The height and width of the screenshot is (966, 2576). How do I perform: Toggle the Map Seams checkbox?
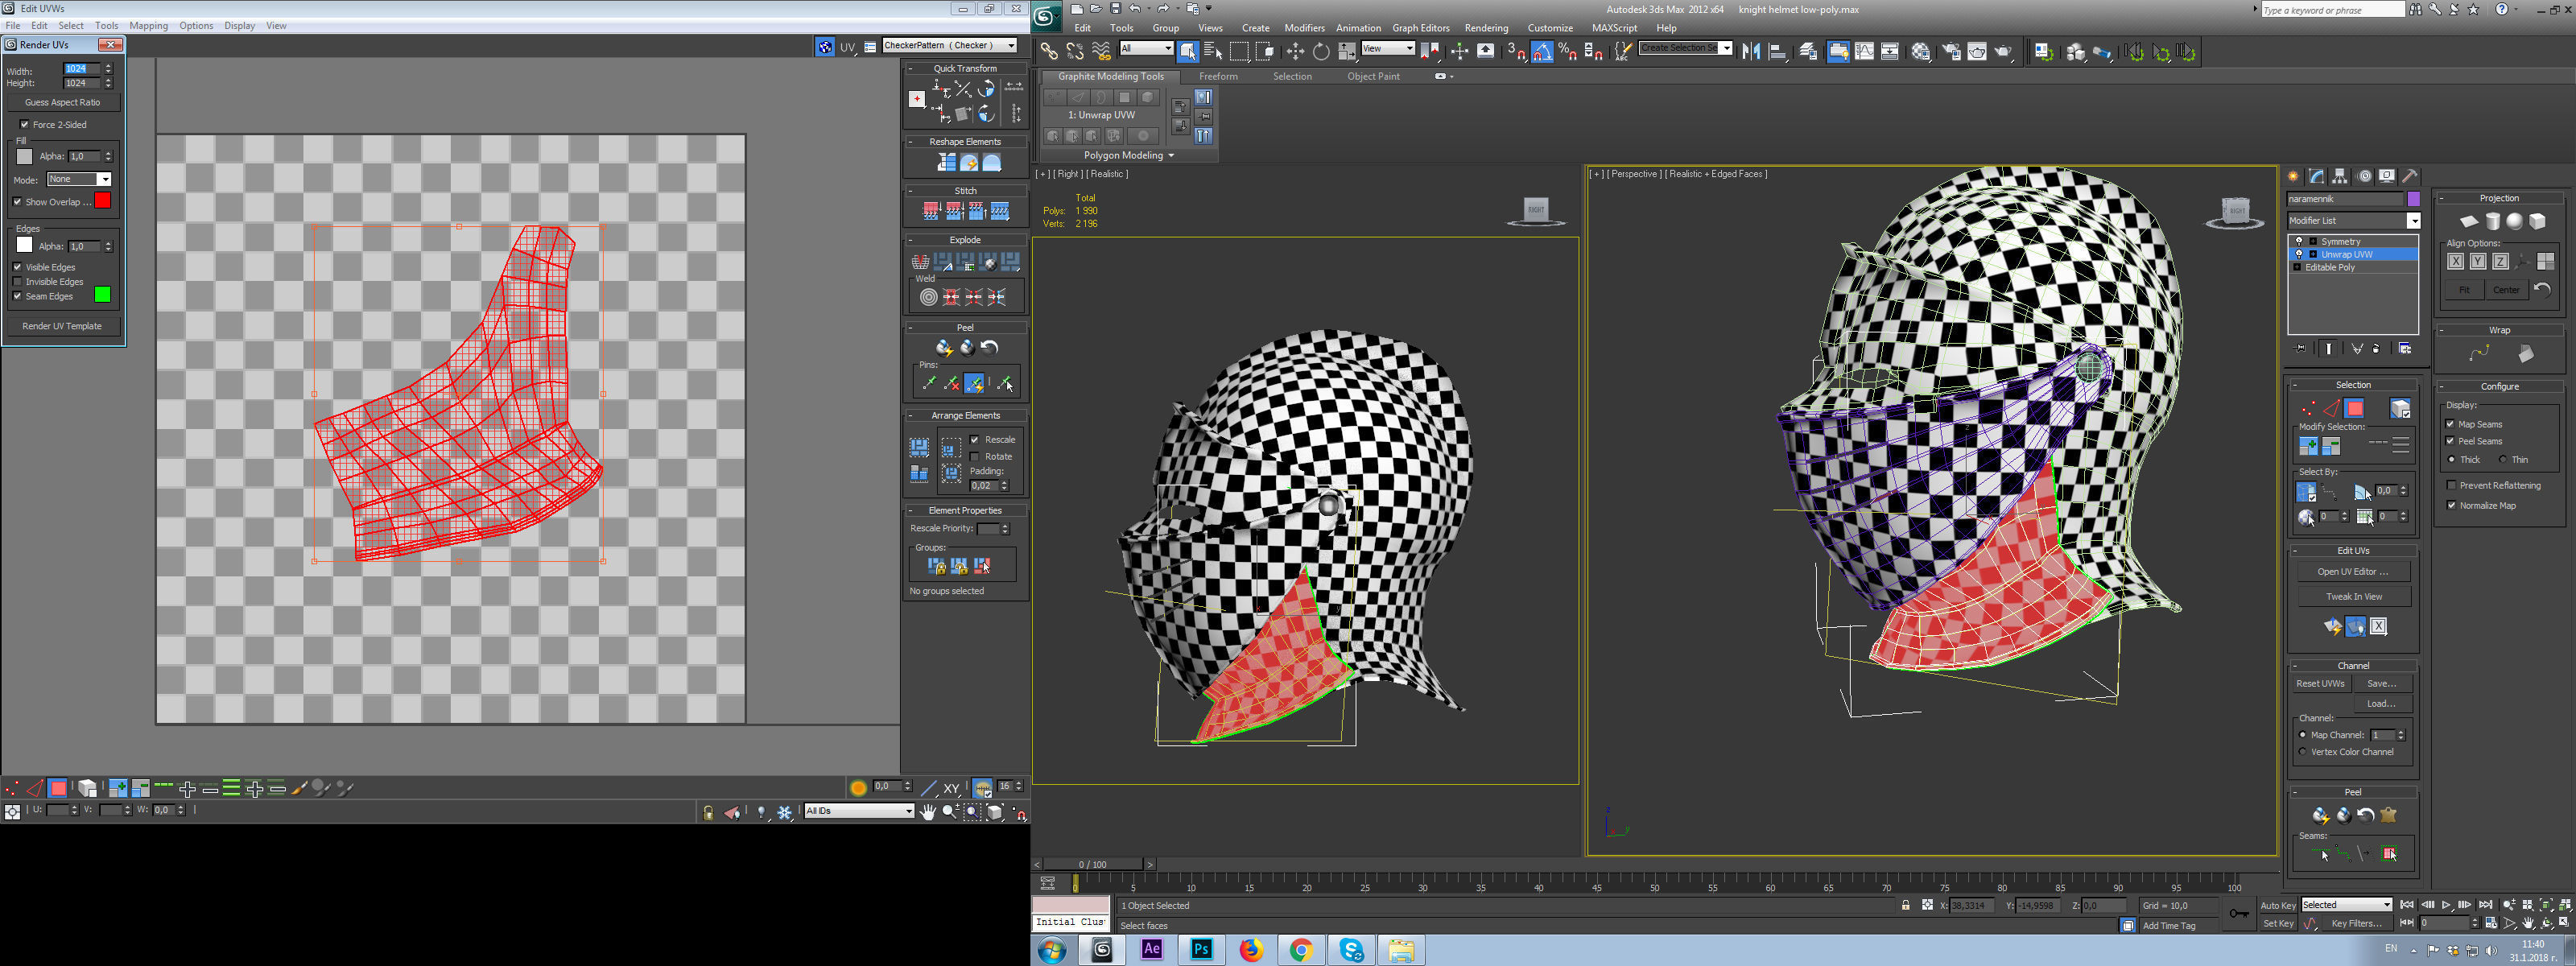[x=2451, y=424]
